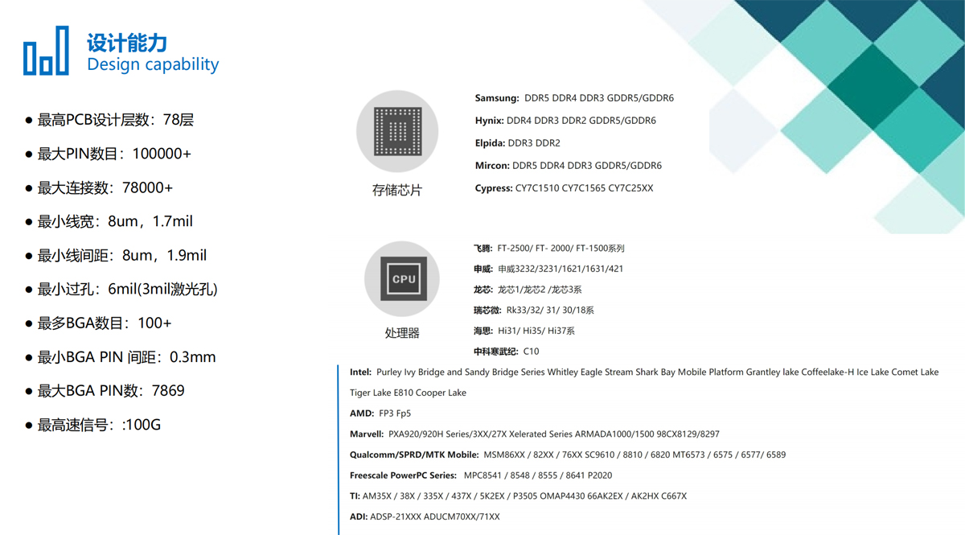Image resolution: width=965 pixels, height=535 pixels.
Task: Click the AMD FP3 Fp5 line
Action: click(380, 414)
